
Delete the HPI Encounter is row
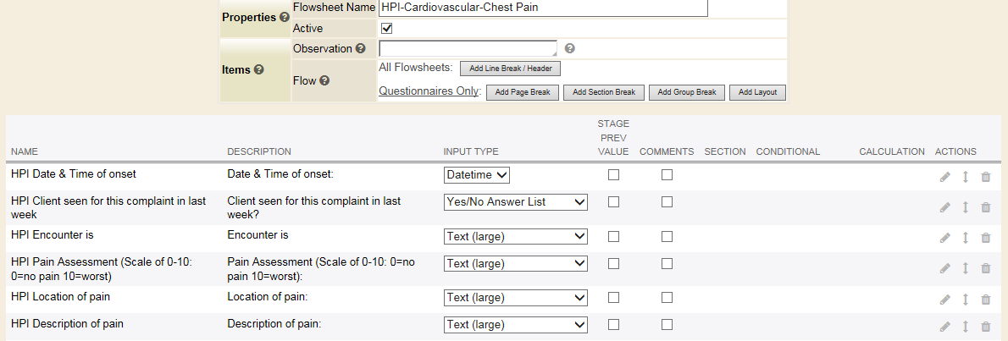tap(985, 238)
